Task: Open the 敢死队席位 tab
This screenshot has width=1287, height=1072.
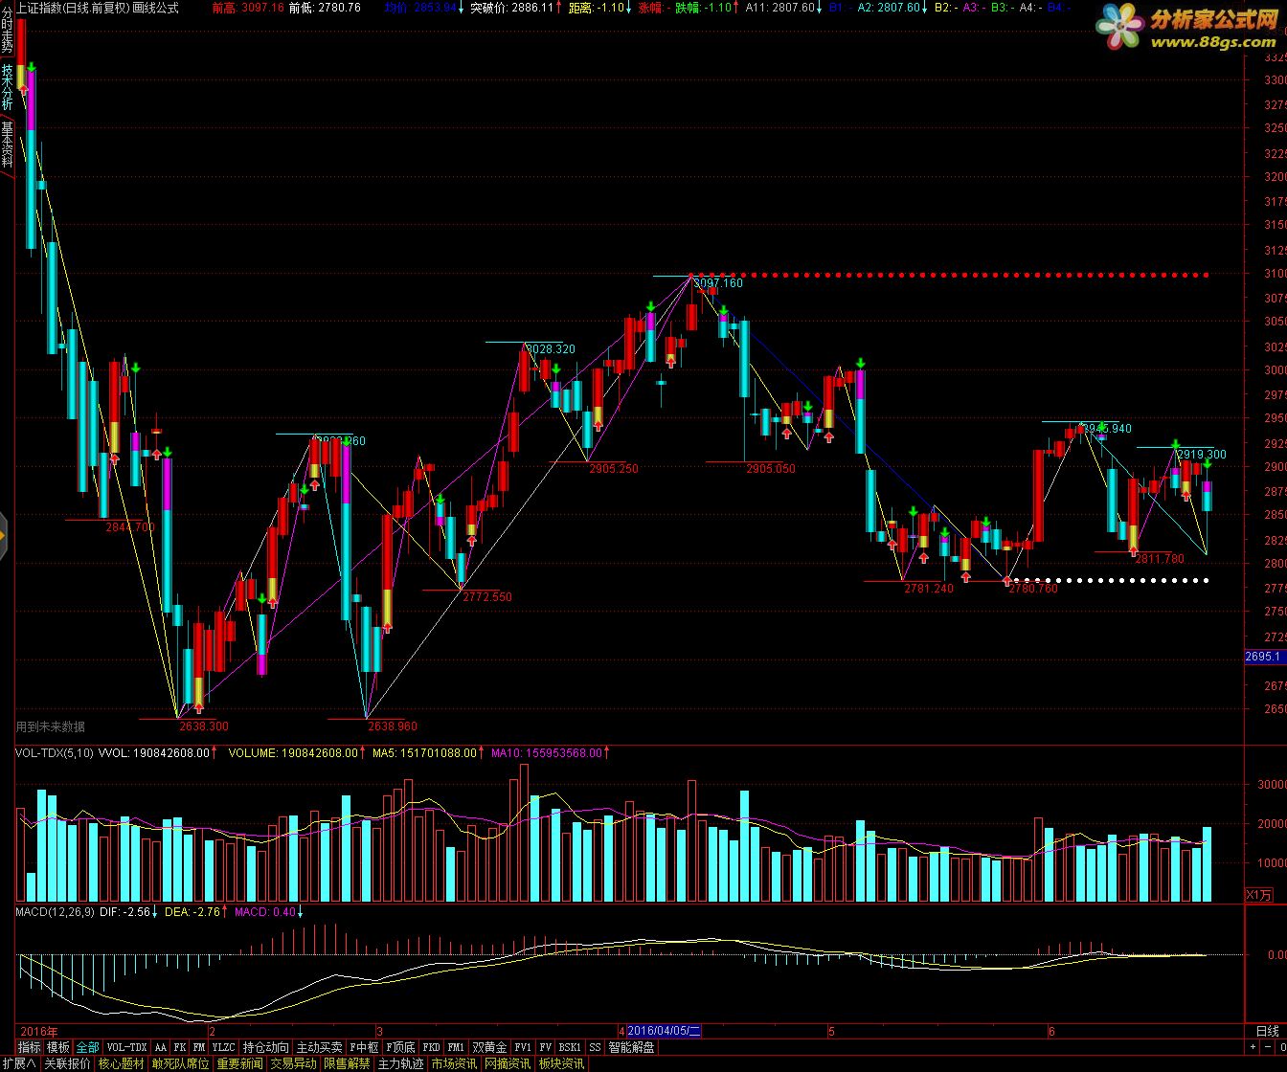Action: [x=180, y=1063]
